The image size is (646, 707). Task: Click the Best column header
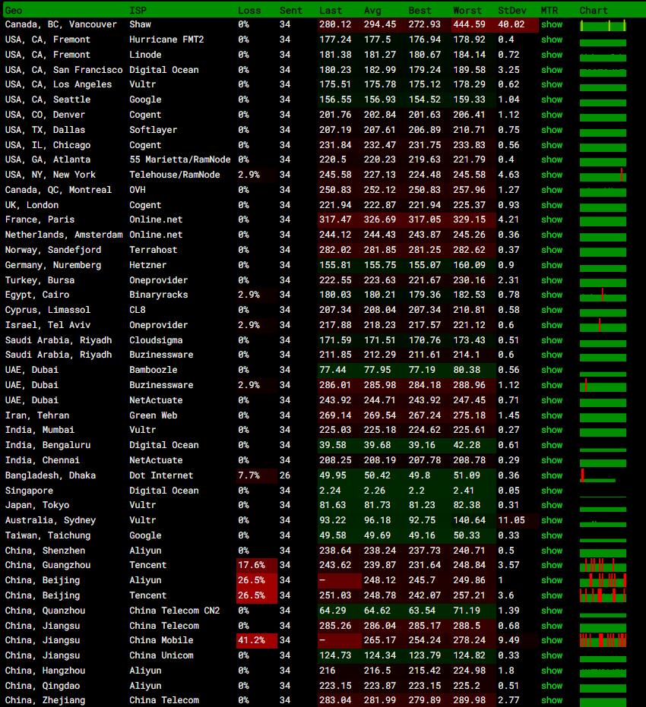tap(420, 11)
